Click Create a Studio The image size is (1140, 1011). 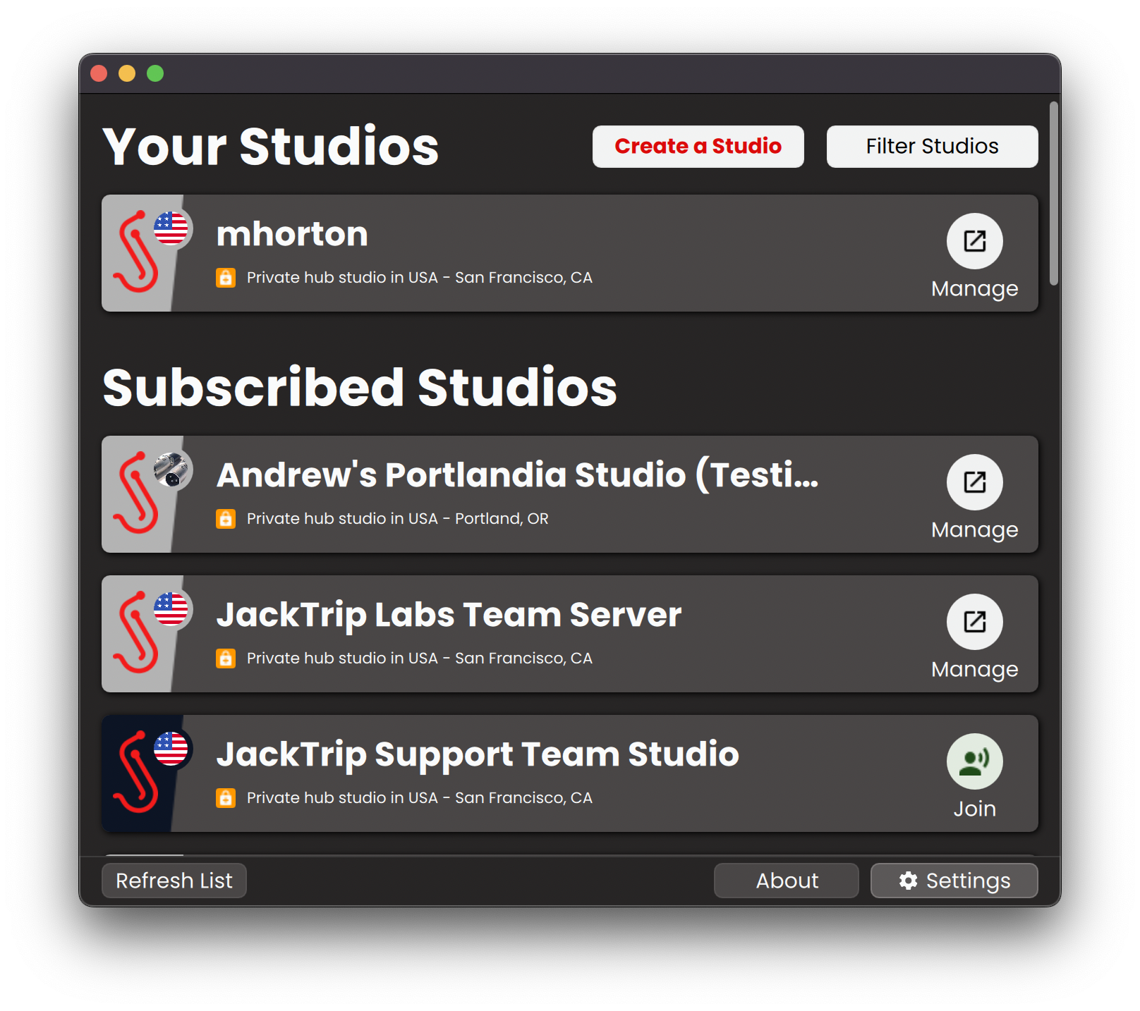click(697, 146)
